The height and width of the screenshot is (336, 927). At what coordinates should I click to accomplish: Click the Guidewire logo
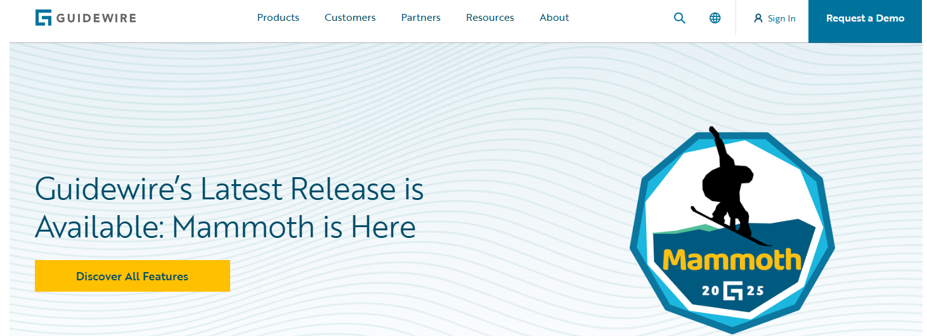point(86,18)
